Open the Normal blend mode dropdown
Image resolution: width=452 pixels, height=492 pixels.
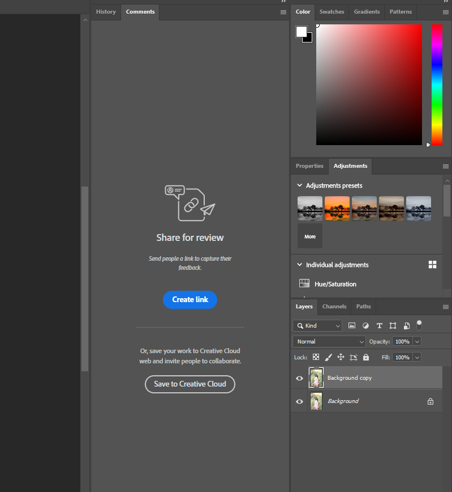(329, 342)
